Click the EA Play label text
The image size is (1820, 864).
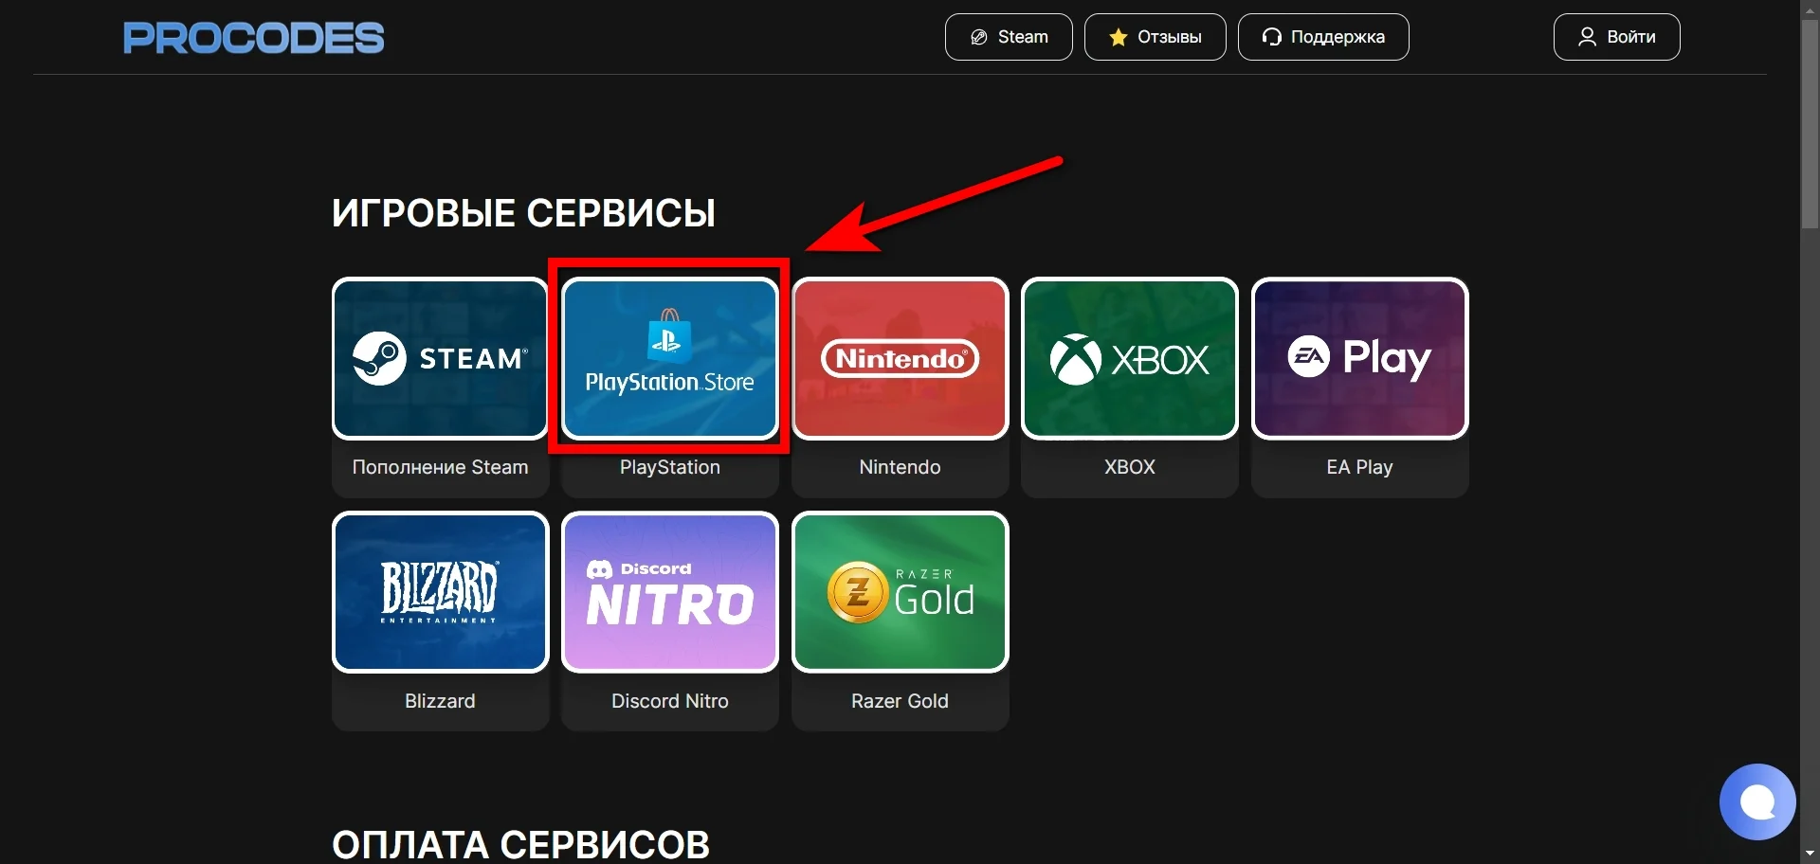1360,467
